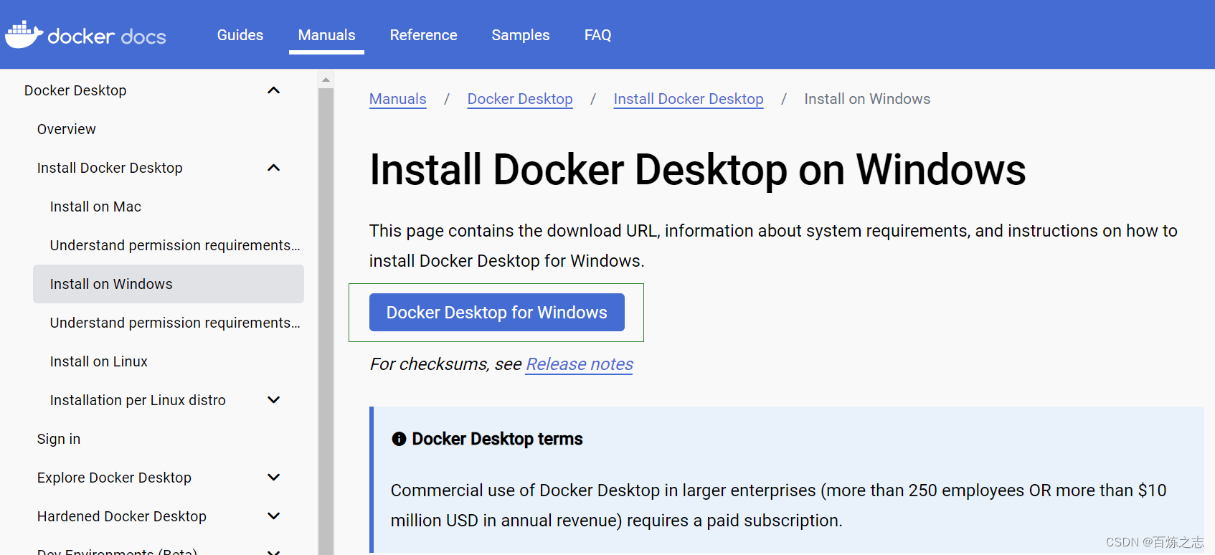Open the Sign in sidebar item
Screen dimensions: 1215x555
click(x=59, y=439)
